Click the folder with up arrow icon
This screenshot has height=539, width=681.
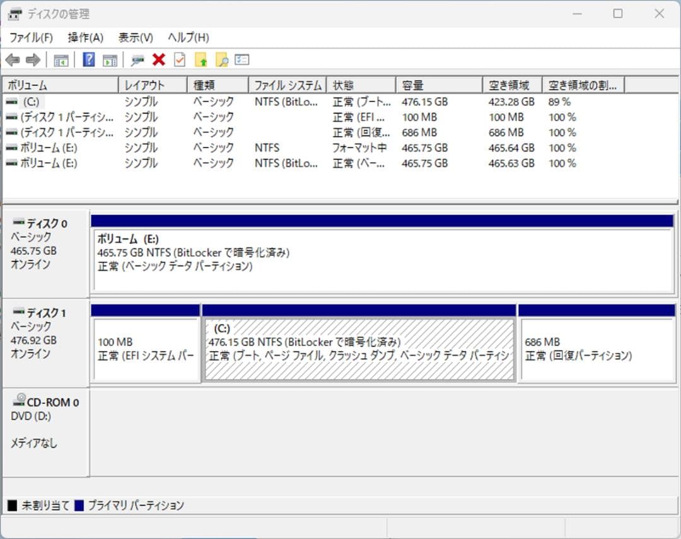pos(200,59)
